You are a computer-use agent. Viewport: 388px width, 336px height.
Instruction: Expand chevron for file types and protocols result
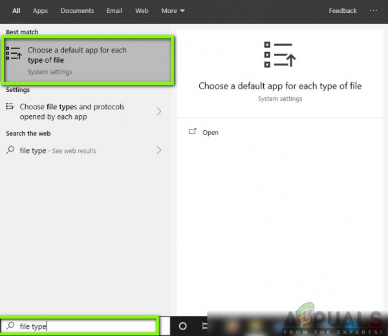159,111
